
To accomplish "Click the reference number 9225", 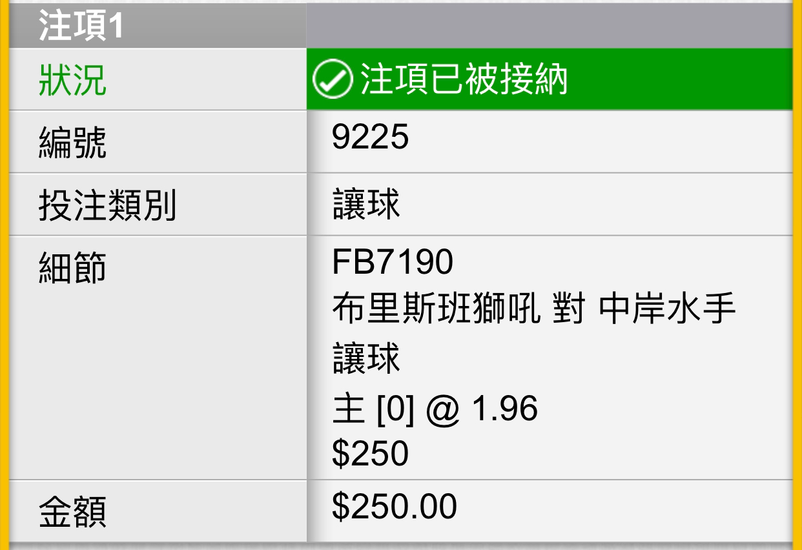I will click(x=370, y=137).
